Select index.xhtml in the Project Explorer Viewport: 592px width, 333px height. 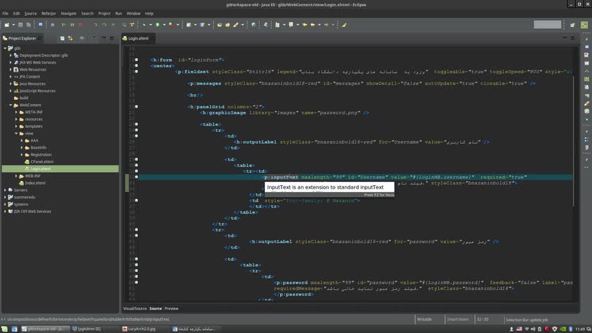pos(35,182)
